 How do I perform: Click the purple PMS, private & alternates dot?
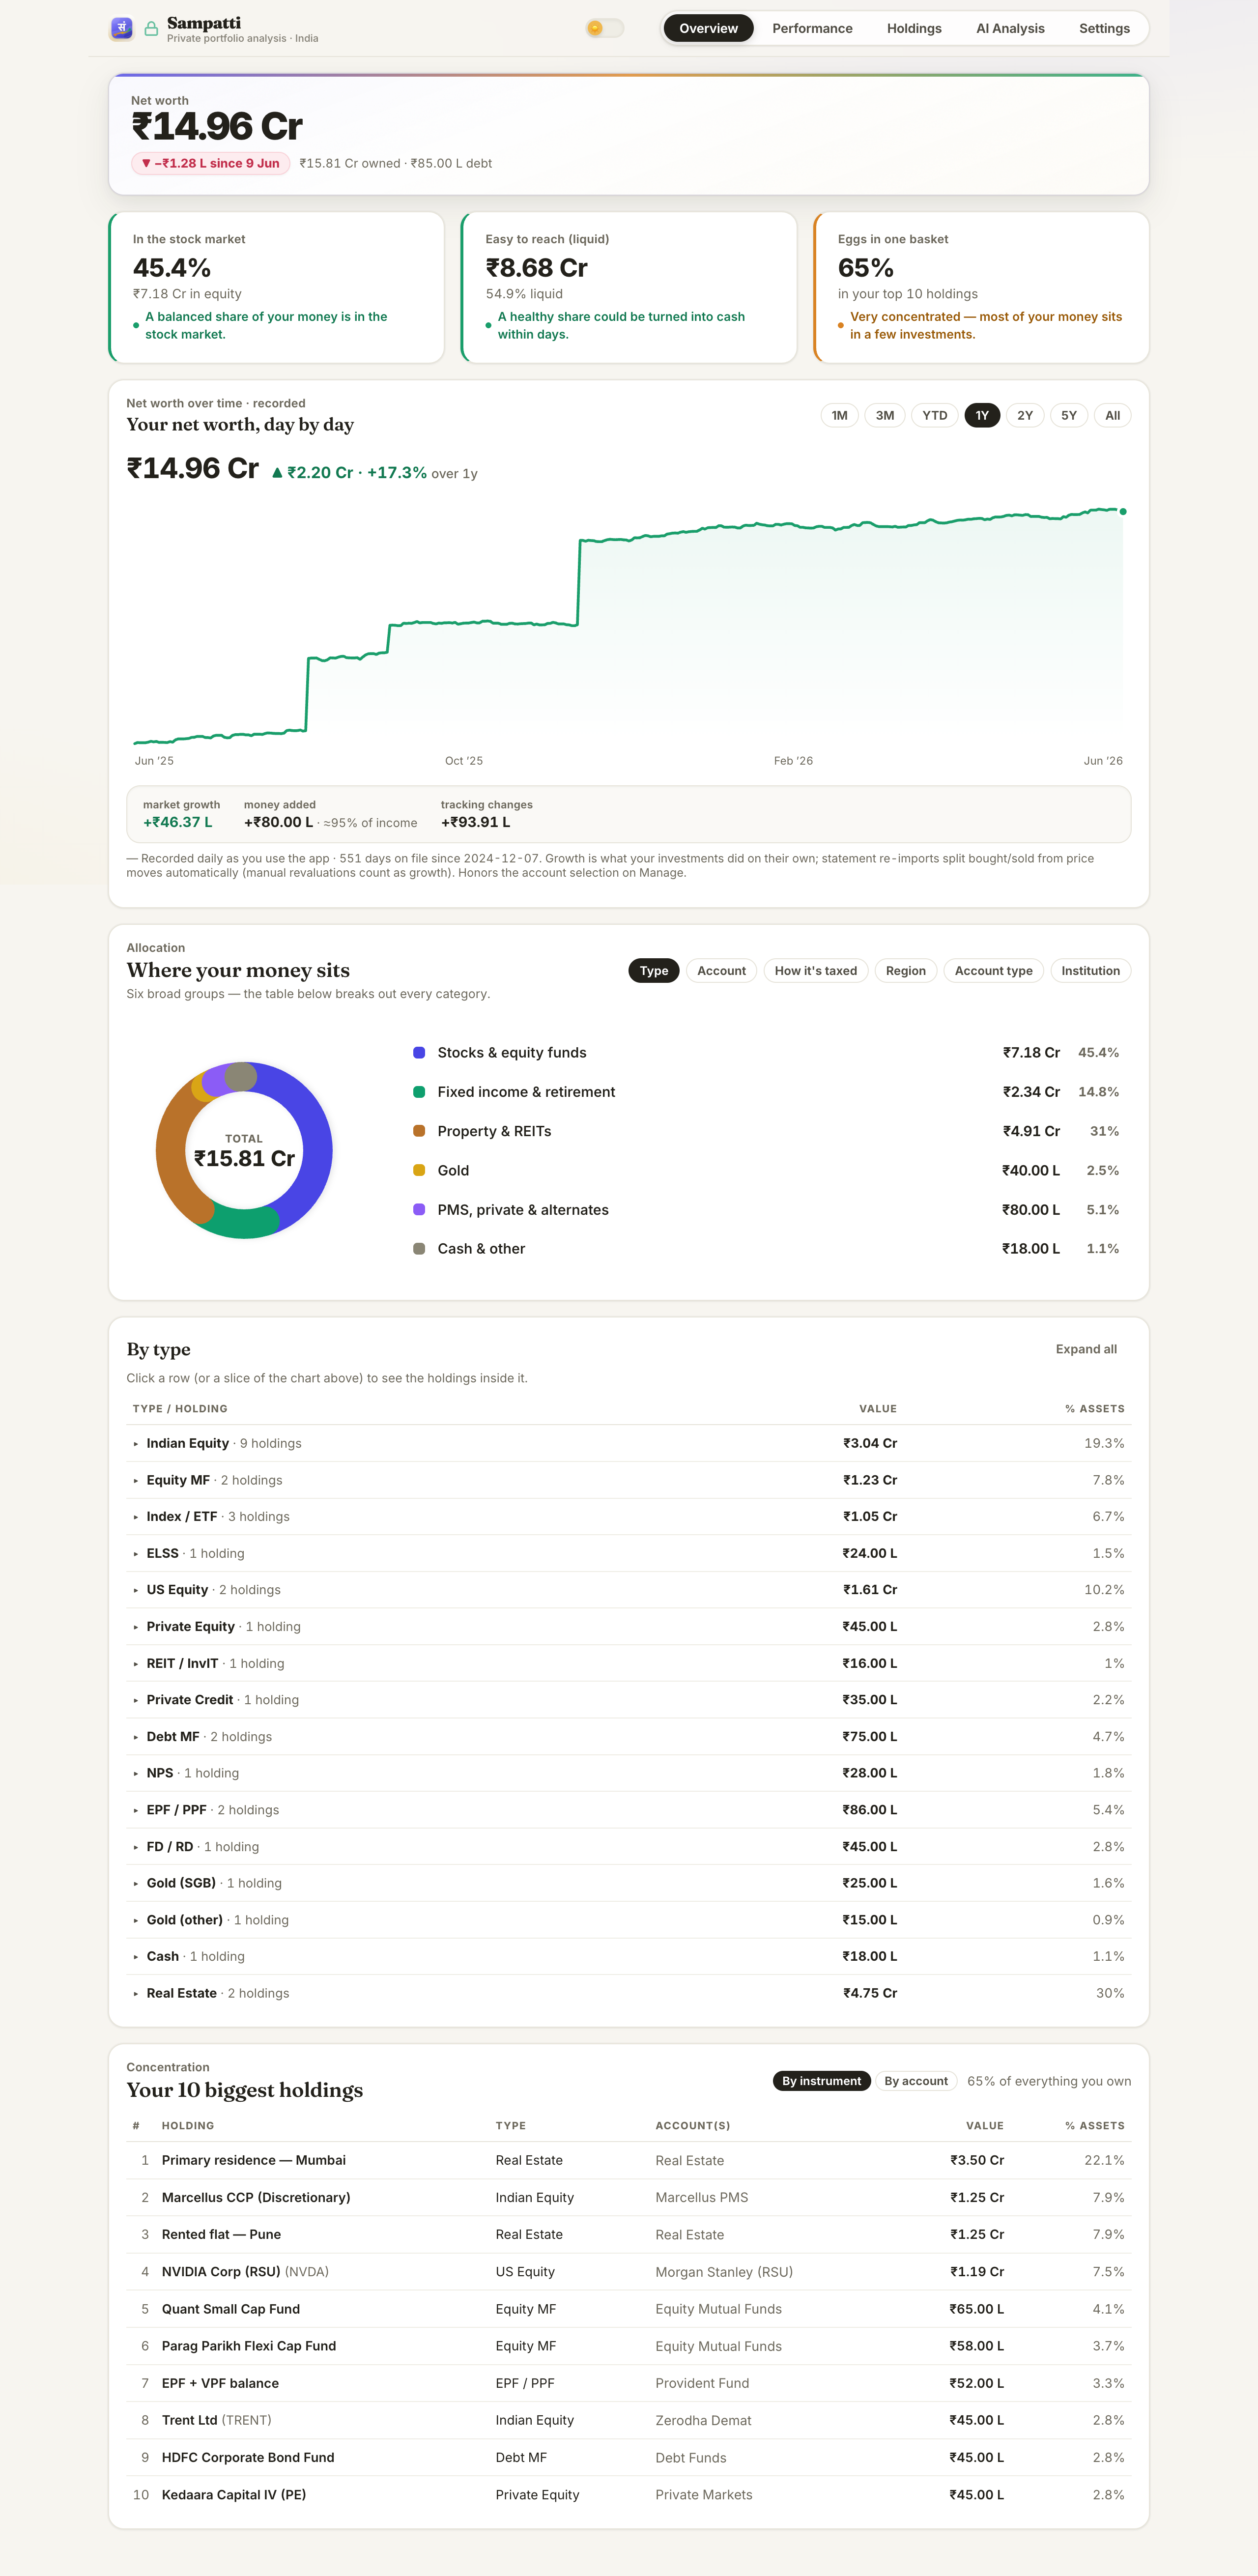click(419, 1209)
